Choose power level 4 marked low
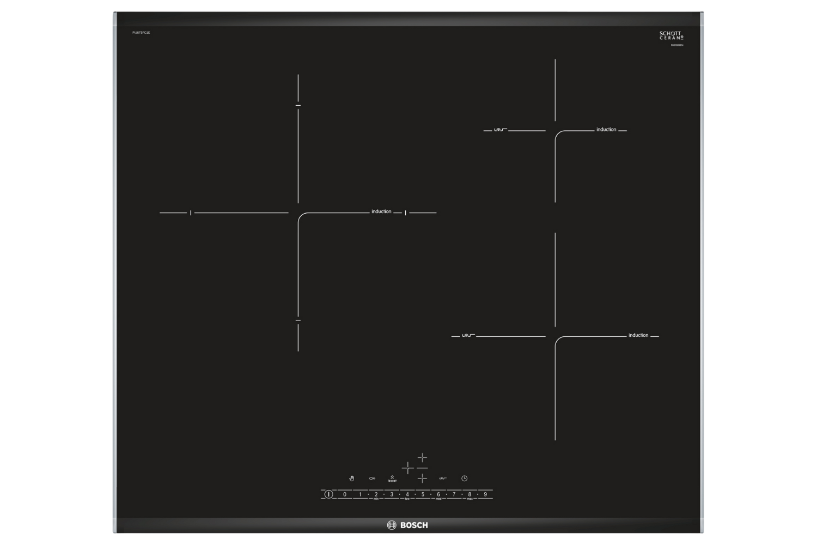Viewport: 817px width, 545px height. [407, 494]
